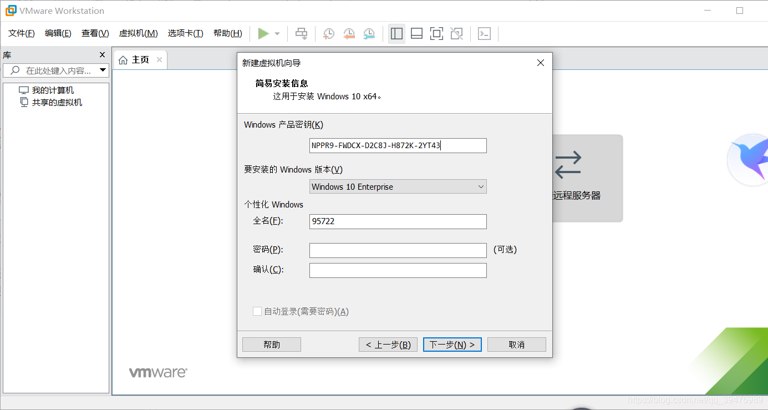
Task: Open the snapshot manager wrench icon
Action: coord(369,34)
